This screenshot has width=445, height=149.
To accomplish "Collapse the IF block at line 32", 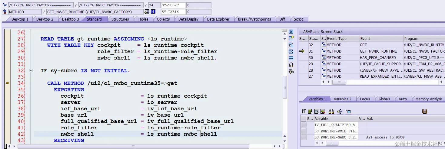I will (x=31, y=71).
